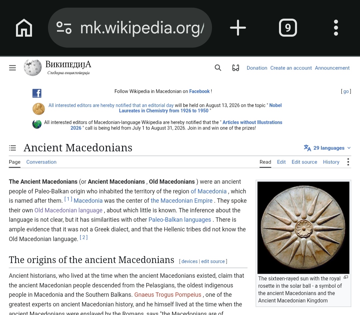Open the Edit source tab
Viewport: 360px width, 315px height.
click(x=304, y=162)
